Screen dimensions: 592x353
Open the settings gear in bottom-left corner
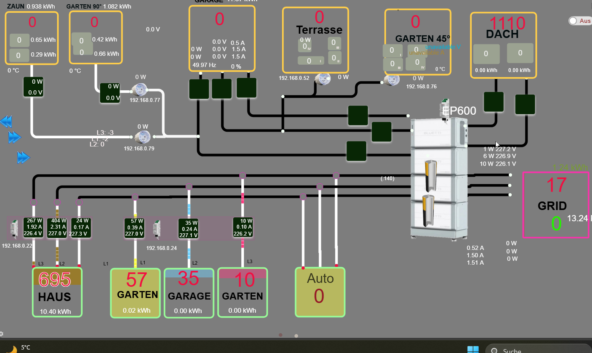pos(2,334)
